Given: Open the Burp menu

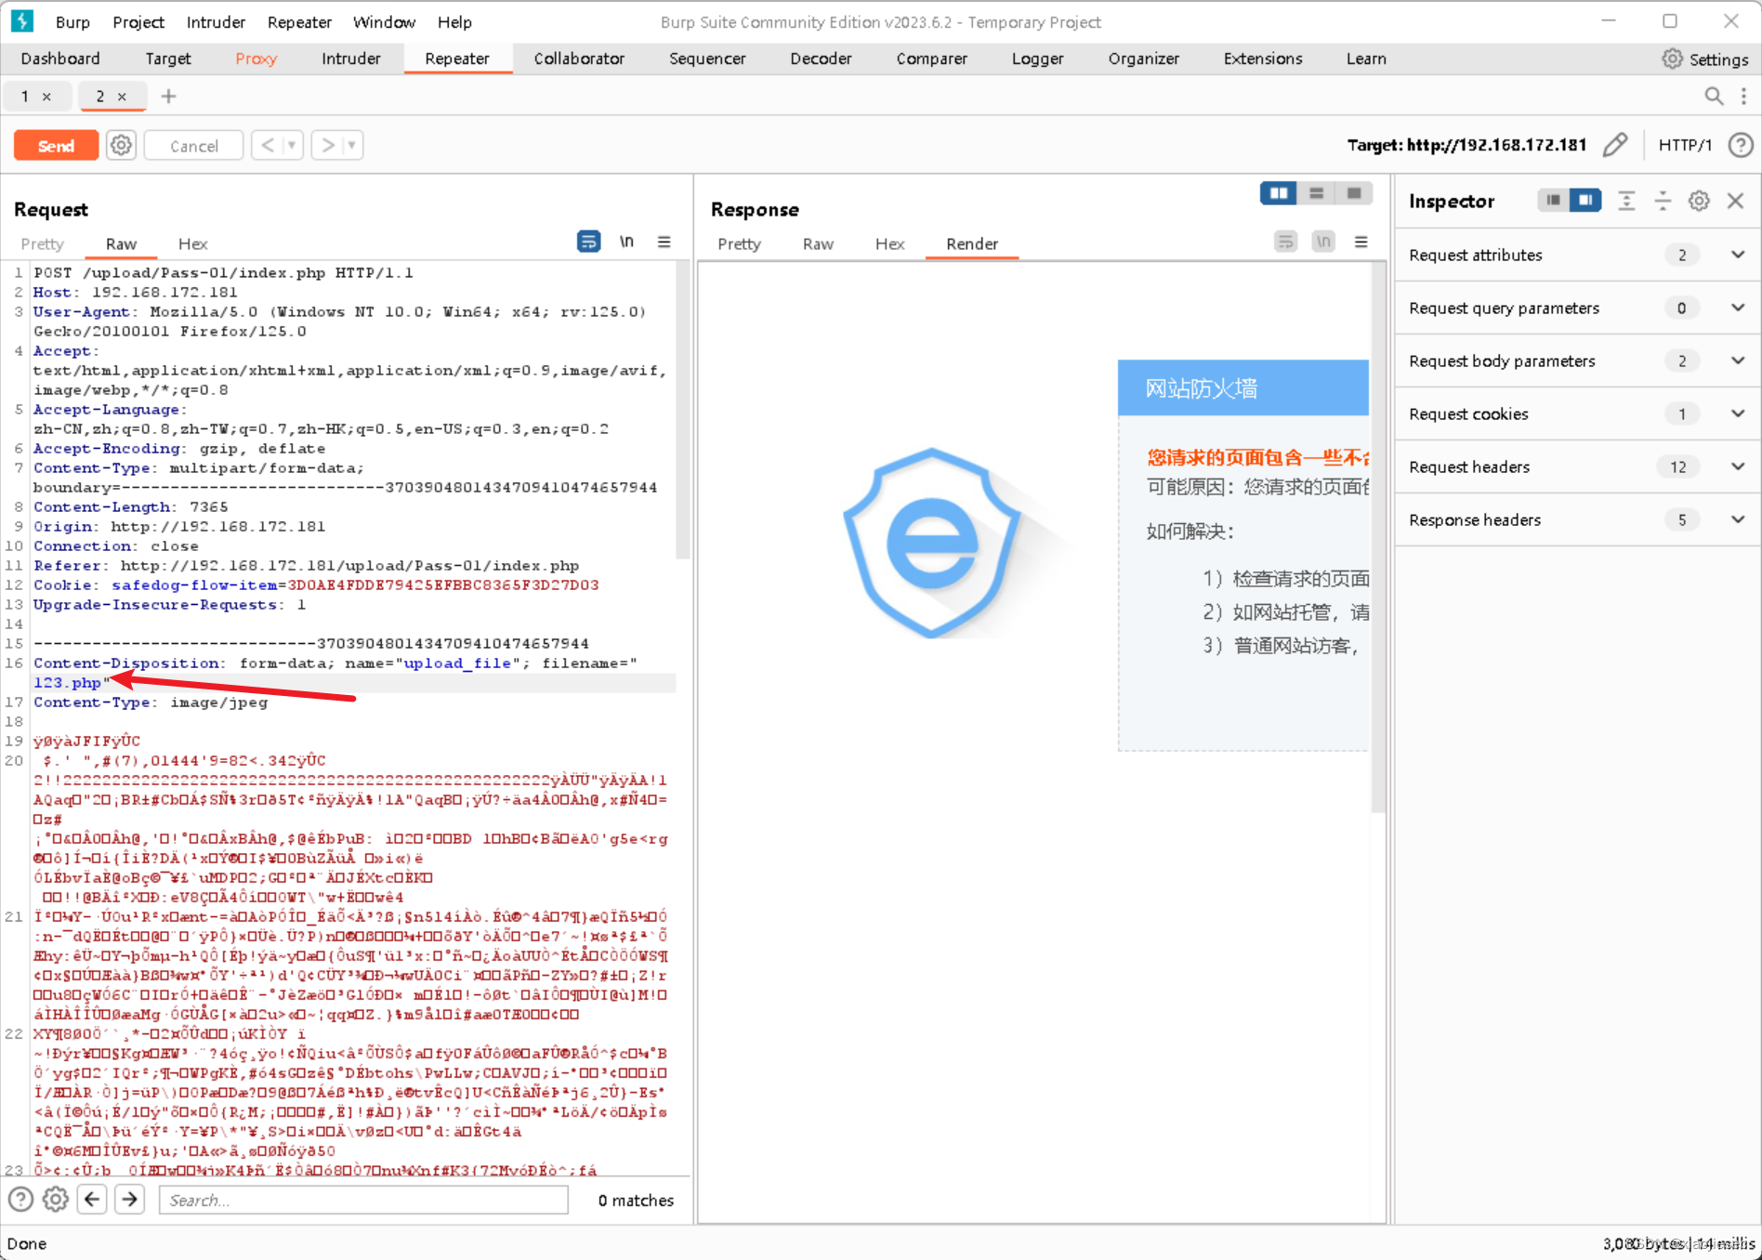Looking at the screenshot, I should (x=72, y=22).
